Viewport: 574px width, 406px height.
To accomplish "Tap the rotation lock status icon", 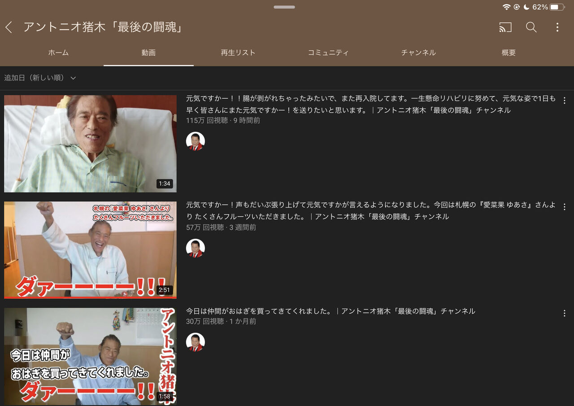I will [x=517, y=7].
